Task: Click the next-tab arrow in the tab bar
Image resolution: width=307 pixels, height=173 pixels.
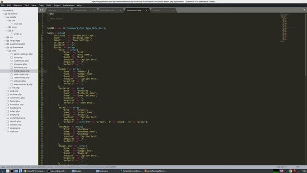Action: pyautogui.click(x=43, y=10)
